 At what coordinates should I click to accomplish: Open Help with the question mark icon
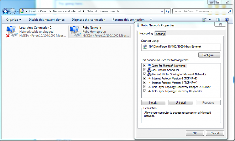pos(227,20)
